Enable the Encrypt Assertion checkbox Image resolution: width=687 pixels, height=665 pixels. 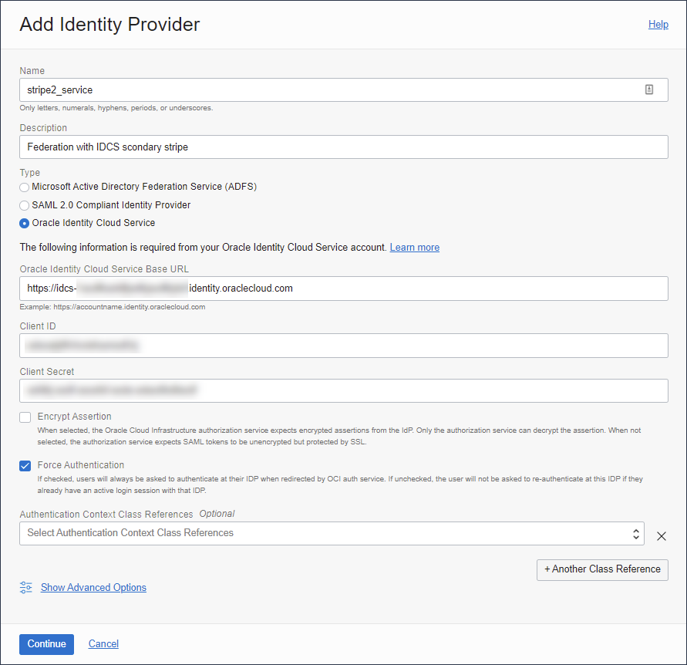pos(25,417)
